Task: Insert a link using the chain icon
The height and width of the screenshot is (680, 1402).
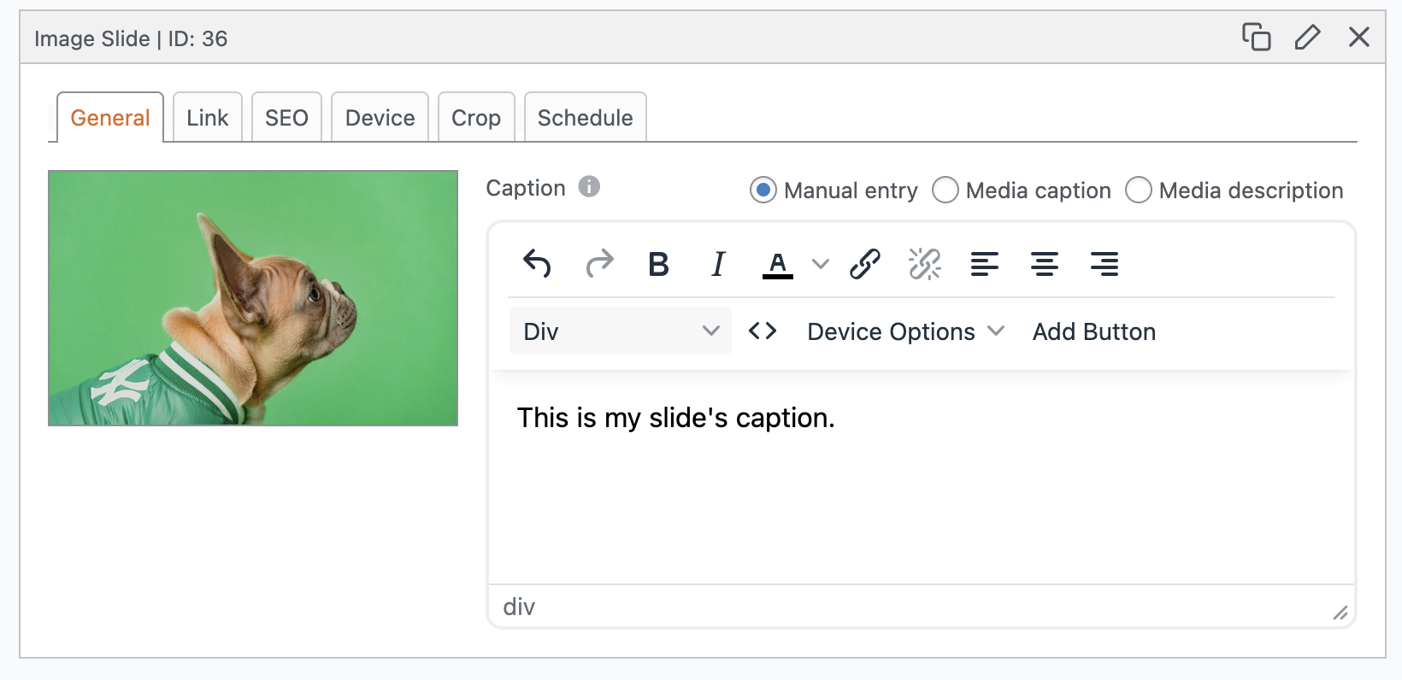Action: [x=865, y=264]
